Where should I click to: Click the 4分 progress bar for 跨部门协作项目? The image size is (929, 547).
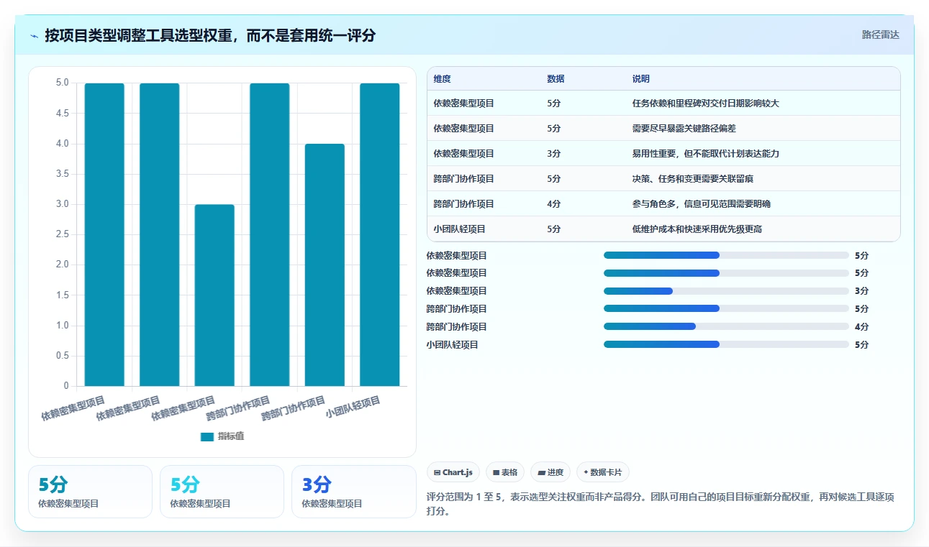coord(727,327)
